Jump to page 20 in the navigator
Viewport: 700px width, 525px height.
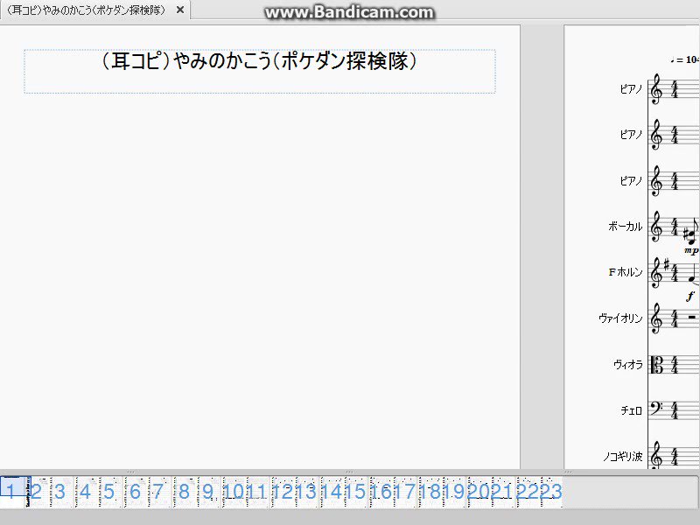pos(479,491)
